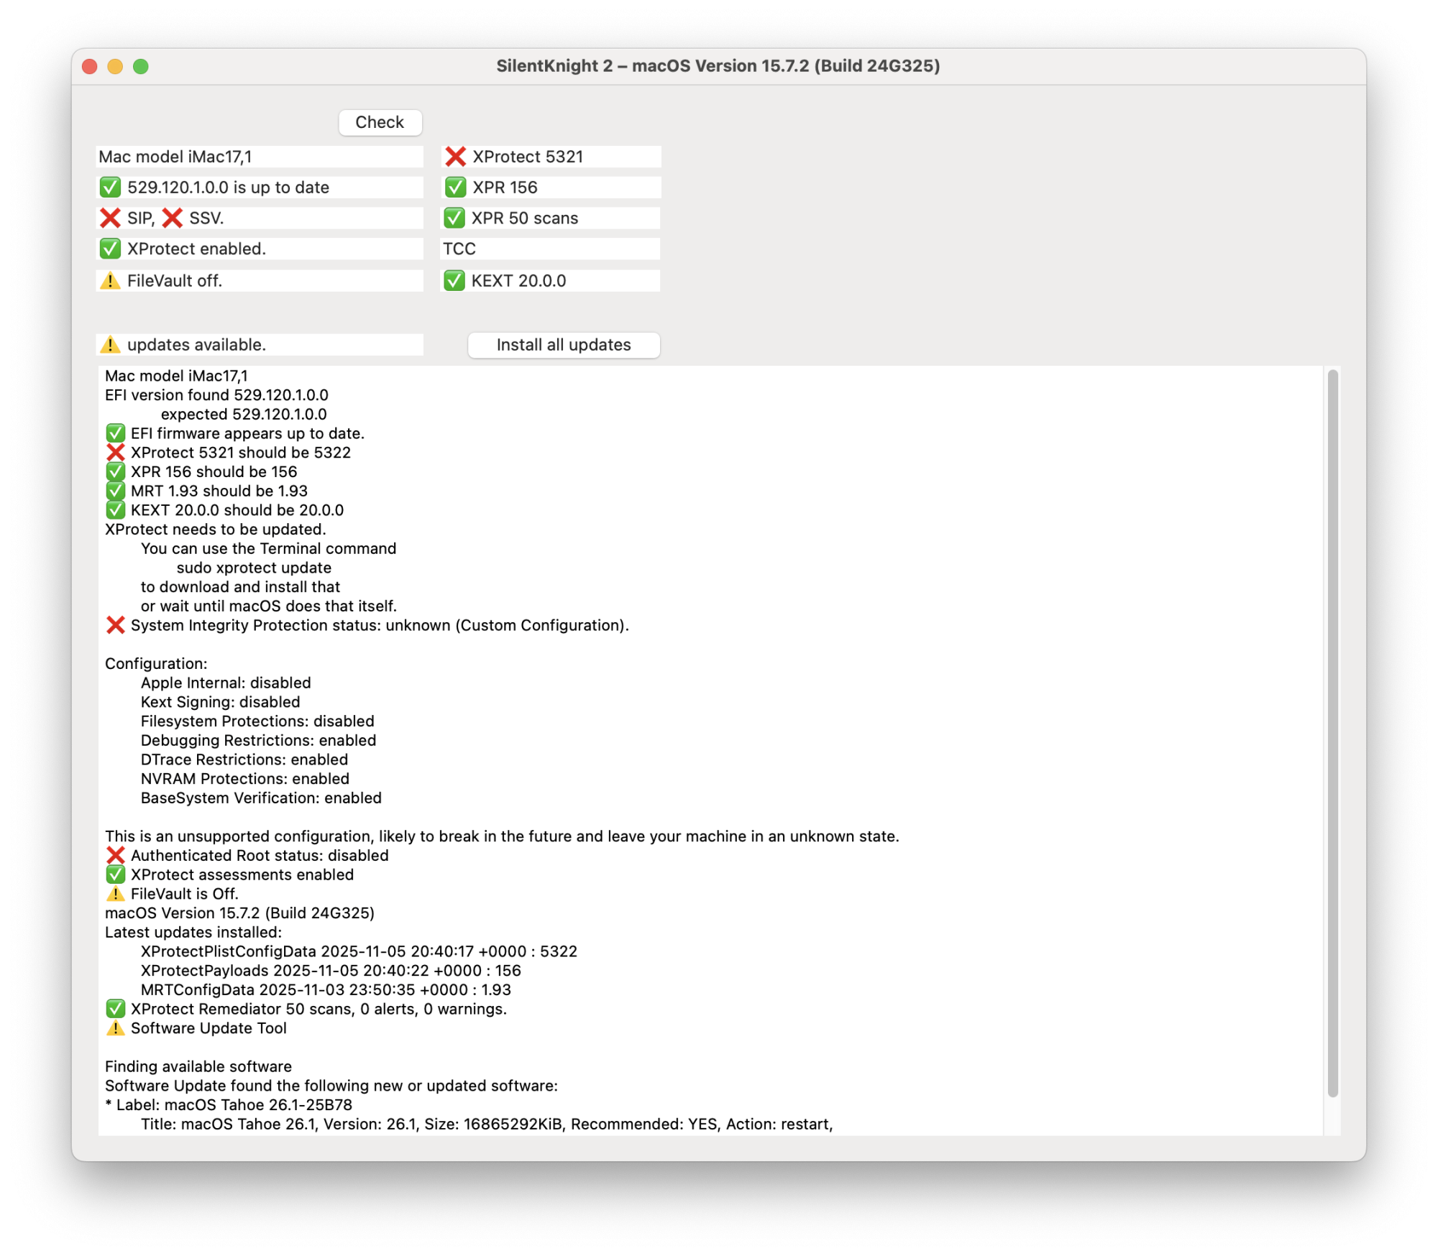
Task: Click the SSV red X indicator
Action: click(x=173, y=218)
